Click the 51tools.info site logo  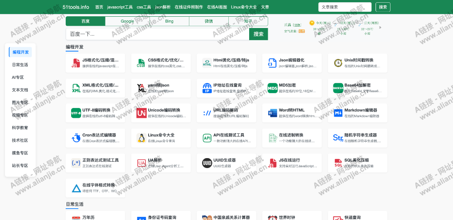[x=76, y=7]
